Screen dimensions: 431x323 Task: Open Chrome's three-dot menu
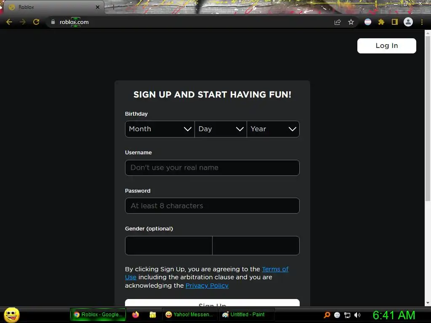[422, 22]
